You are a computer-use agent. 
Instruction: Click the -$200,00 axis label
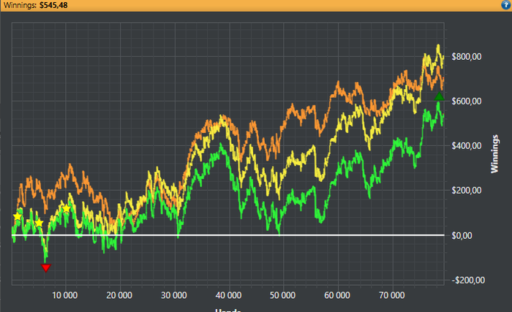point(468,280)
